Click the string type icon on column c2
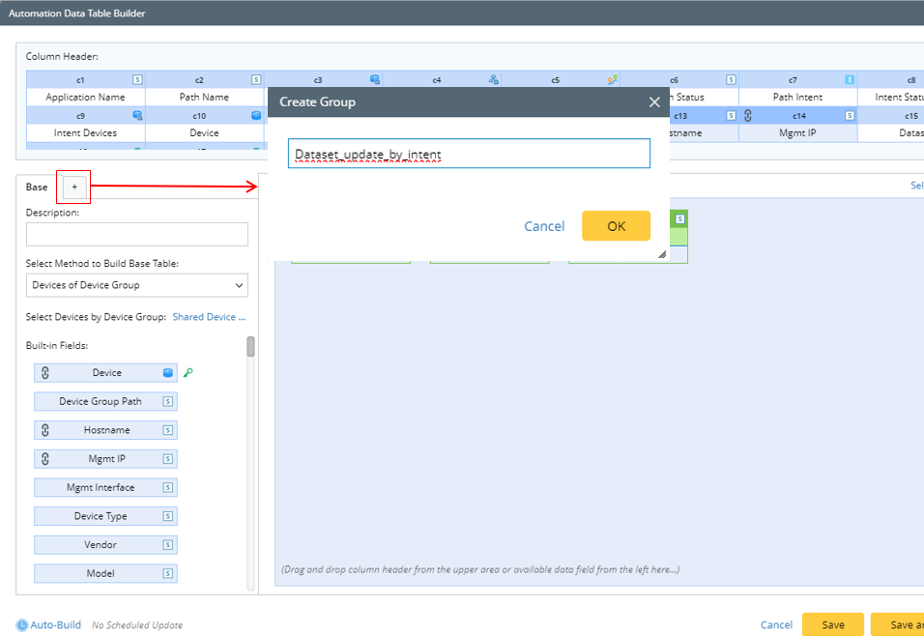Image resolution: width=924 pixels, height=636 pixels. coord(256,79)
